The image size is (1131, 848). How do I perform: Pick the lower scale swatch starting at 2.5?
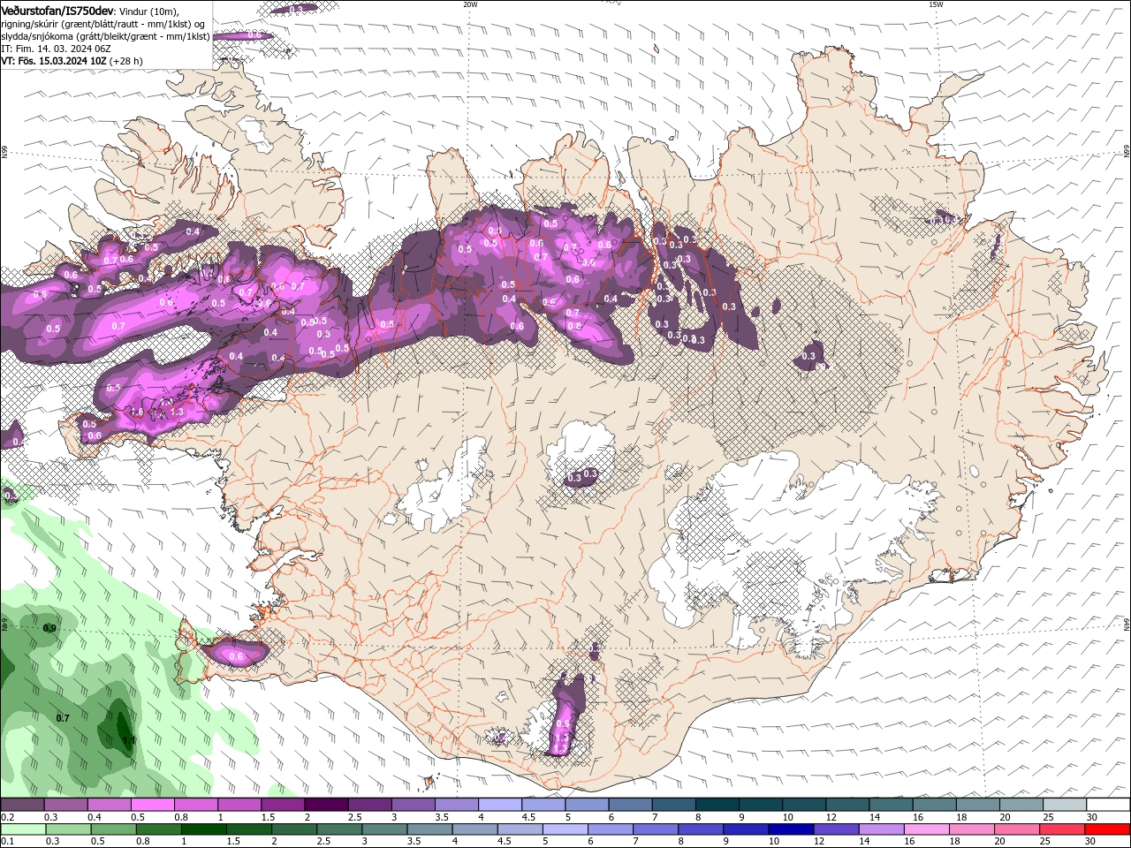(x=340, y=829)
